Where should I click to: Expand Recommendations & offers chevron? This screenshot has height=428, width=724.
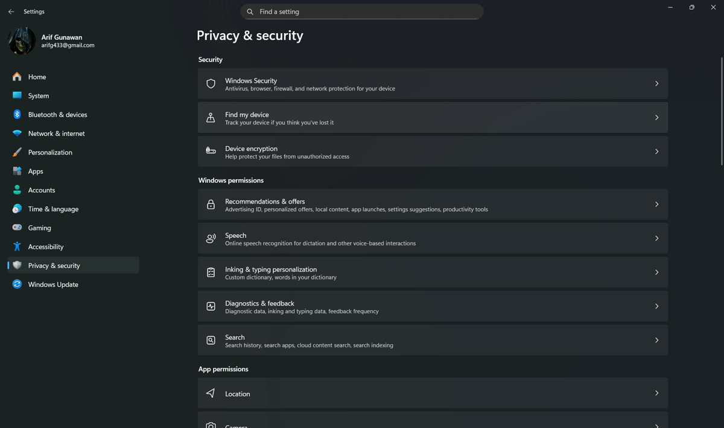pos(656,205)
